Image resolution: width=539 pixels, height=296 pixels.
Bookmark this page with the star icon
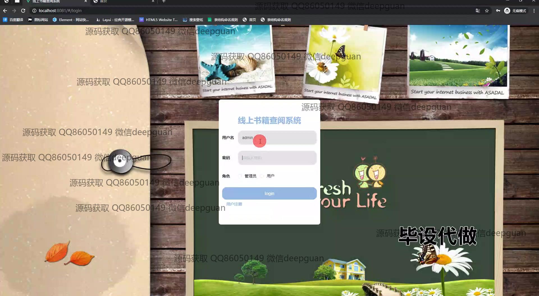pos(487,11)
